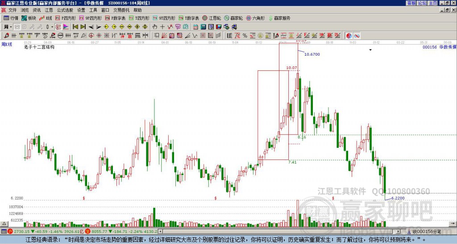Jump to last bar with green arrow
This screenshot has height=244, width=457.
click(x=83, y=27)
